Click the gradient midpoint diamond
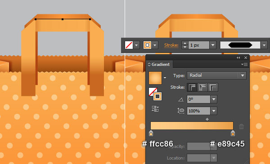Screen dimensions: 270x164 (x=207, y=119)
